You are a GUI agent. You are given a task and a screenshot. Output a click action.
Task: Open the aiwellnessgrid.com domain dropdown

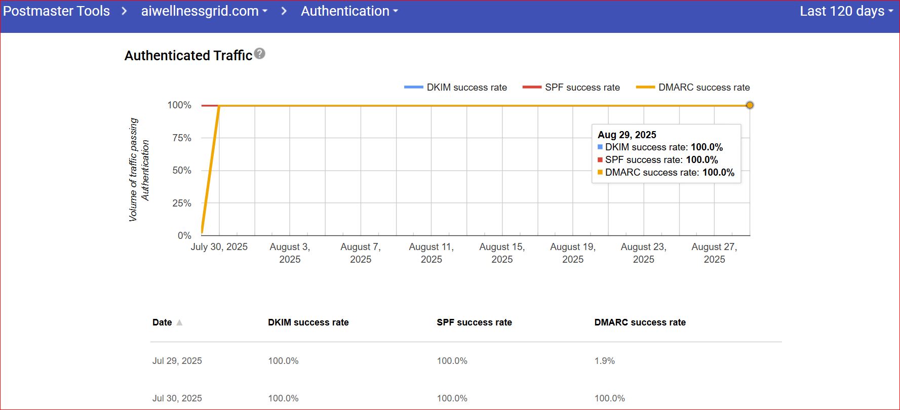204,11
